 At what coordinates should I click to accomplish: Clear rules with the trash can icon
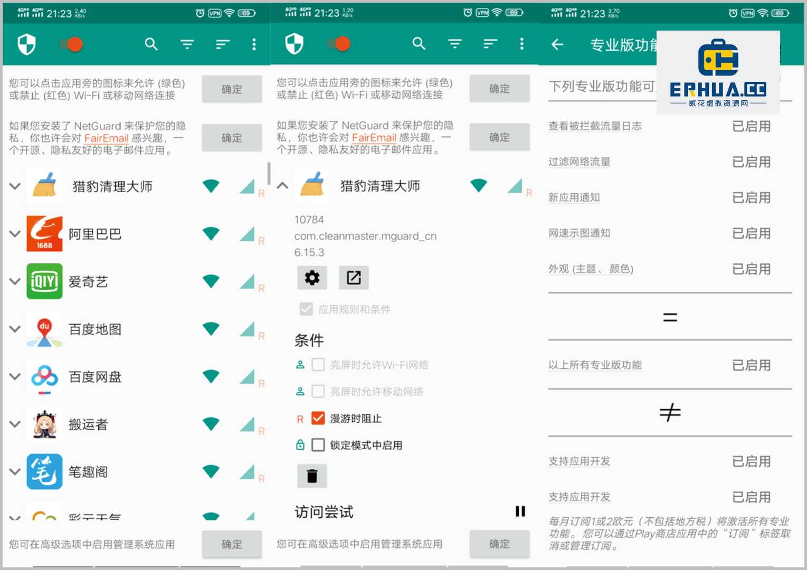(312, 476)
